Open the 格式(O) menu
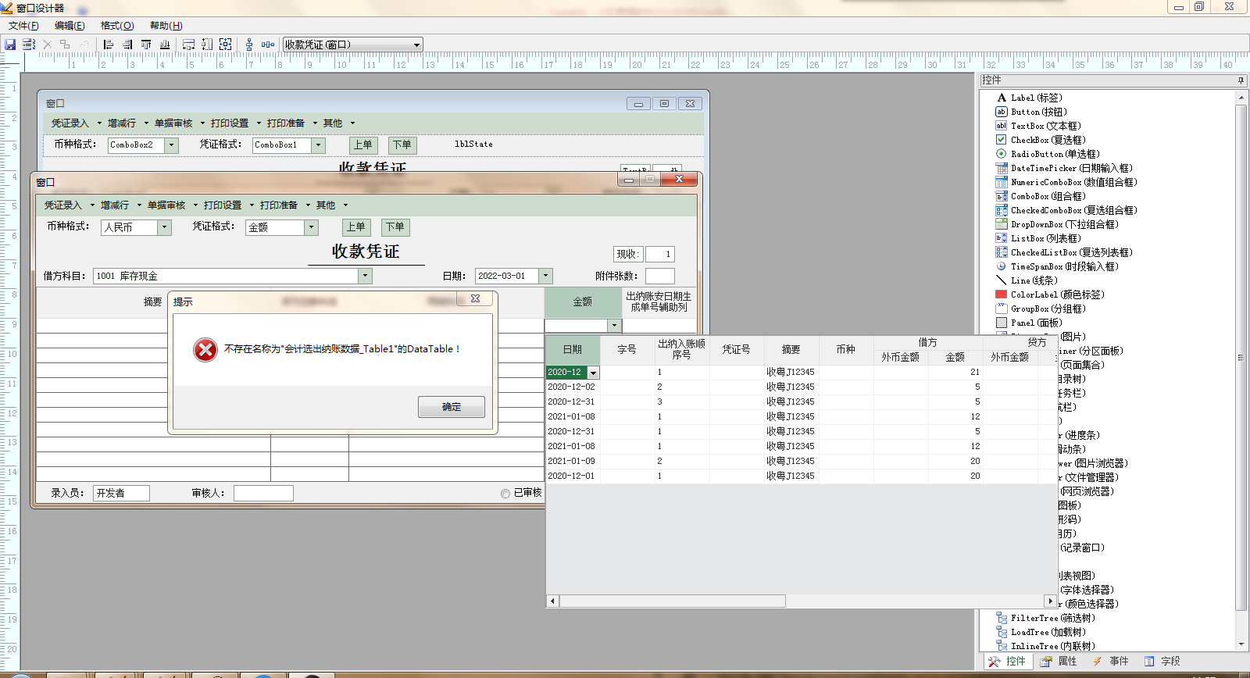The image size is (1250, 678). click(117, 26)
